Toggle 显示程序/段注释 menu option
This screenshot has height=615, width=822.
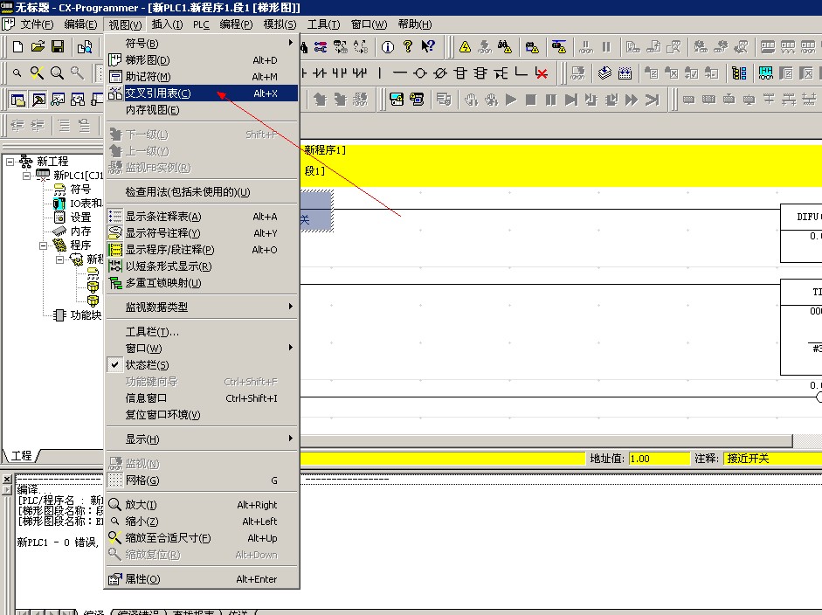tap(169, 250)
